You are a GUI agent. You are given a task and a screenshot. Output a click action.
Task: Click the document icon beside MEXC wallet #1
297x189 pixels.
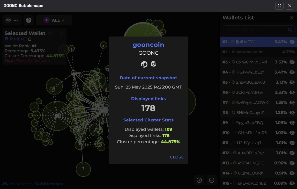pyautogui.click(x=237, y=42)
